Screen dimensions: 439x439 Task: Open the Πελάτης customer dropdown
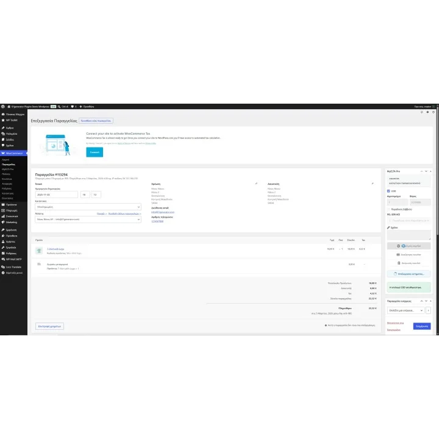tap(88, 220)
